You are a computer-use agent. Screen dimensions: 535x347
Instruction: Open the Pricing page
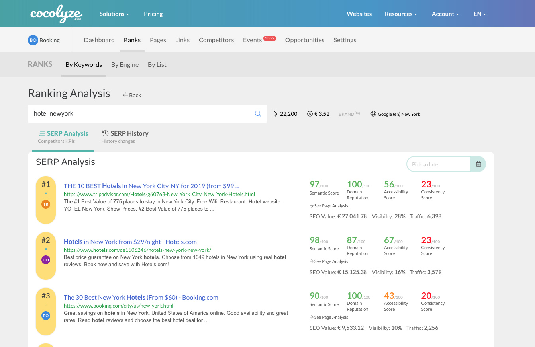tap(153, 14)
